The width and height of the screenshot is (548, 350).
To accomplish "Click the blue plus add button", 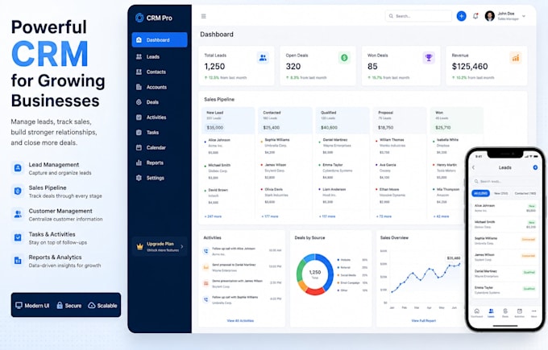I will tap(461, 16).
